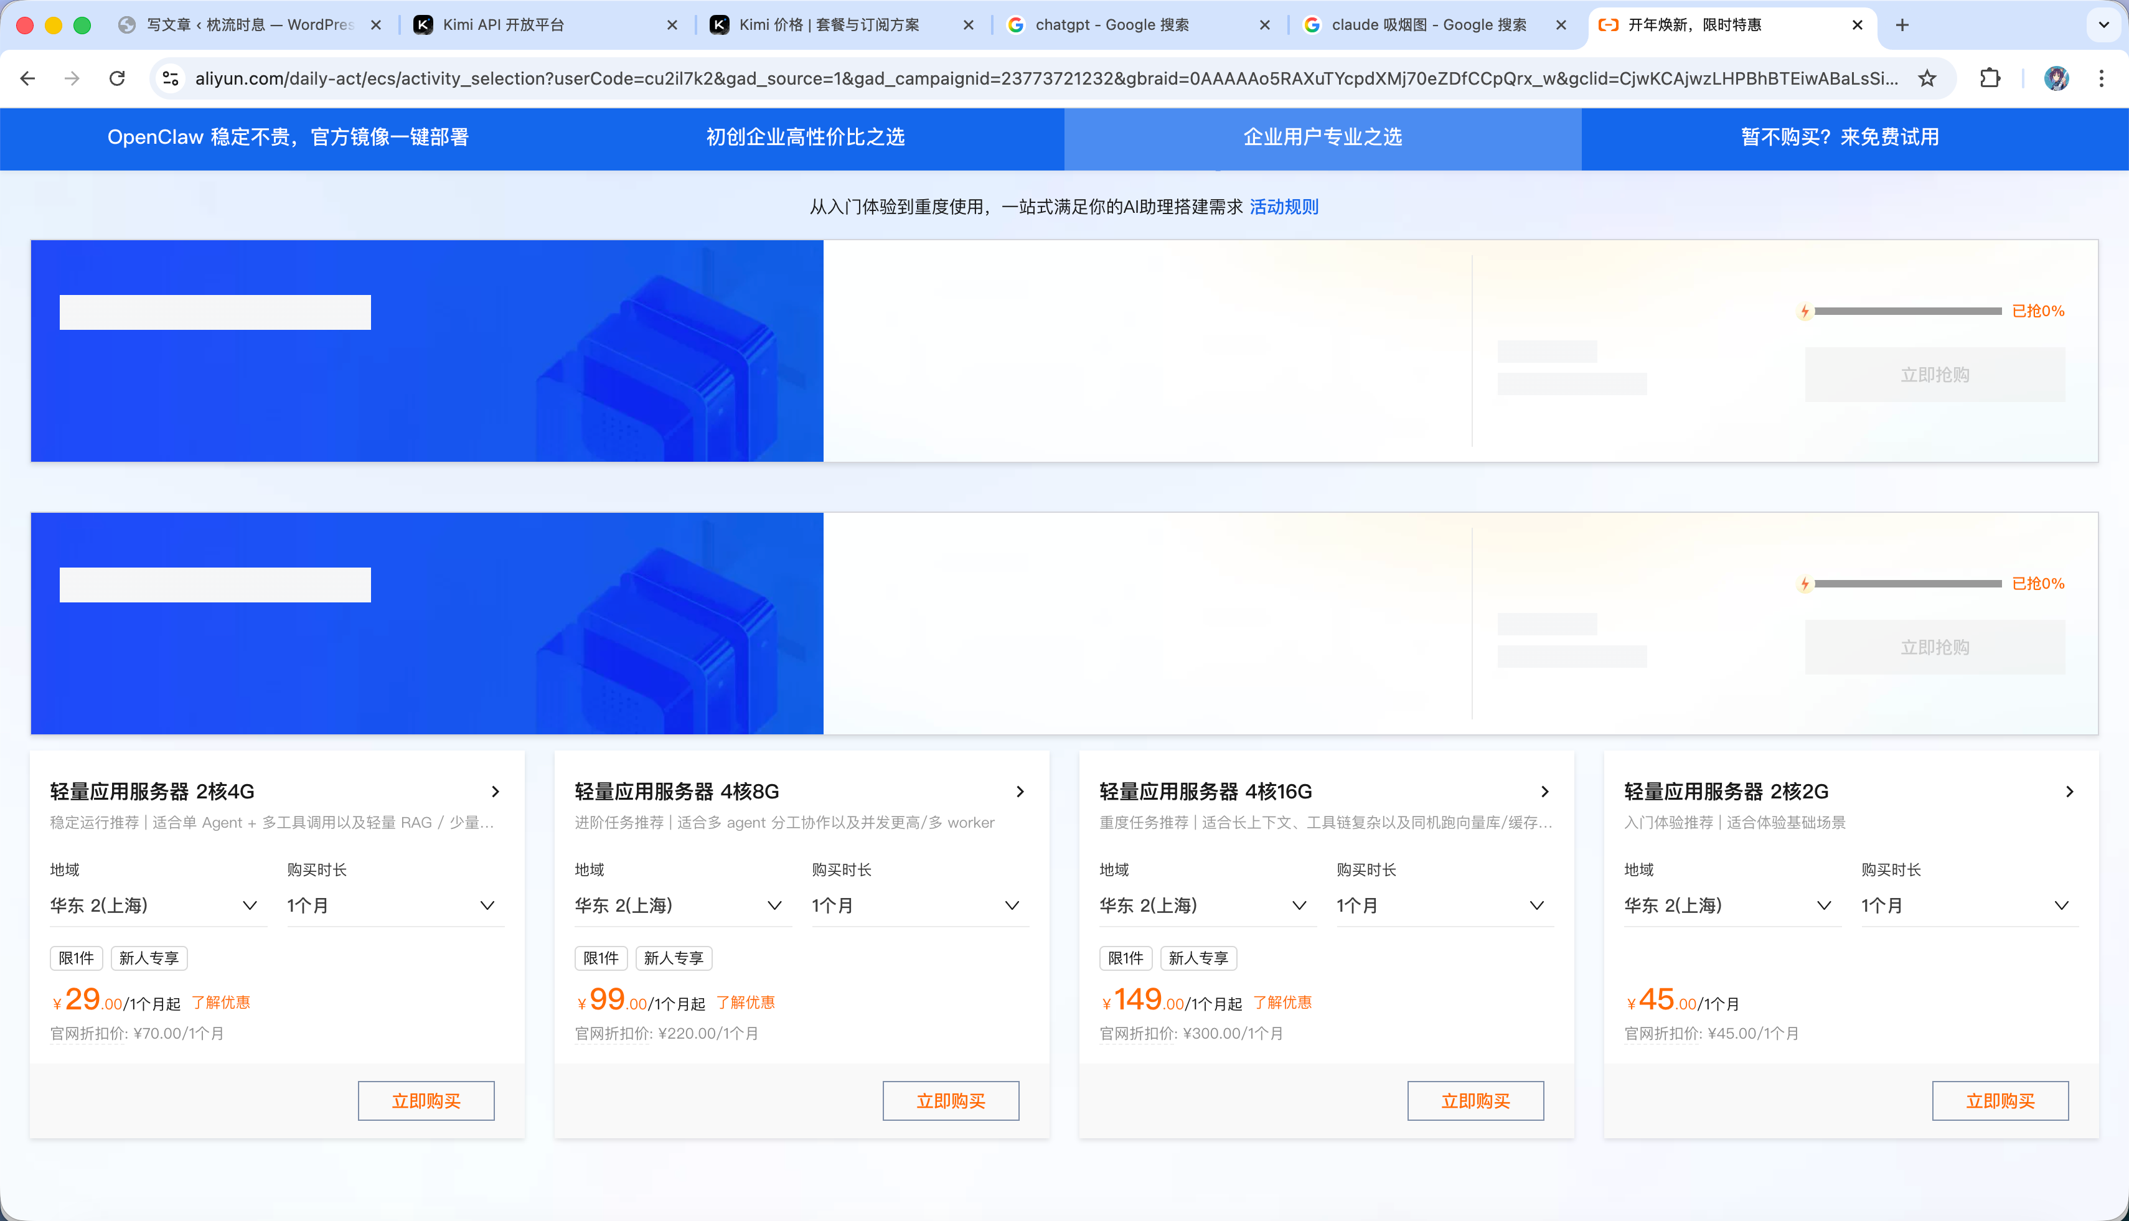Click the site info icon in the address bar
Viewport: 2129px width, 1221px height.
pos(171,78)
